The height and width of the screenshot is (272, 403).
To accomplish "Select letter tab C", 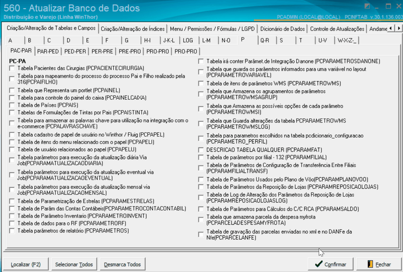I will coord(53,41).
